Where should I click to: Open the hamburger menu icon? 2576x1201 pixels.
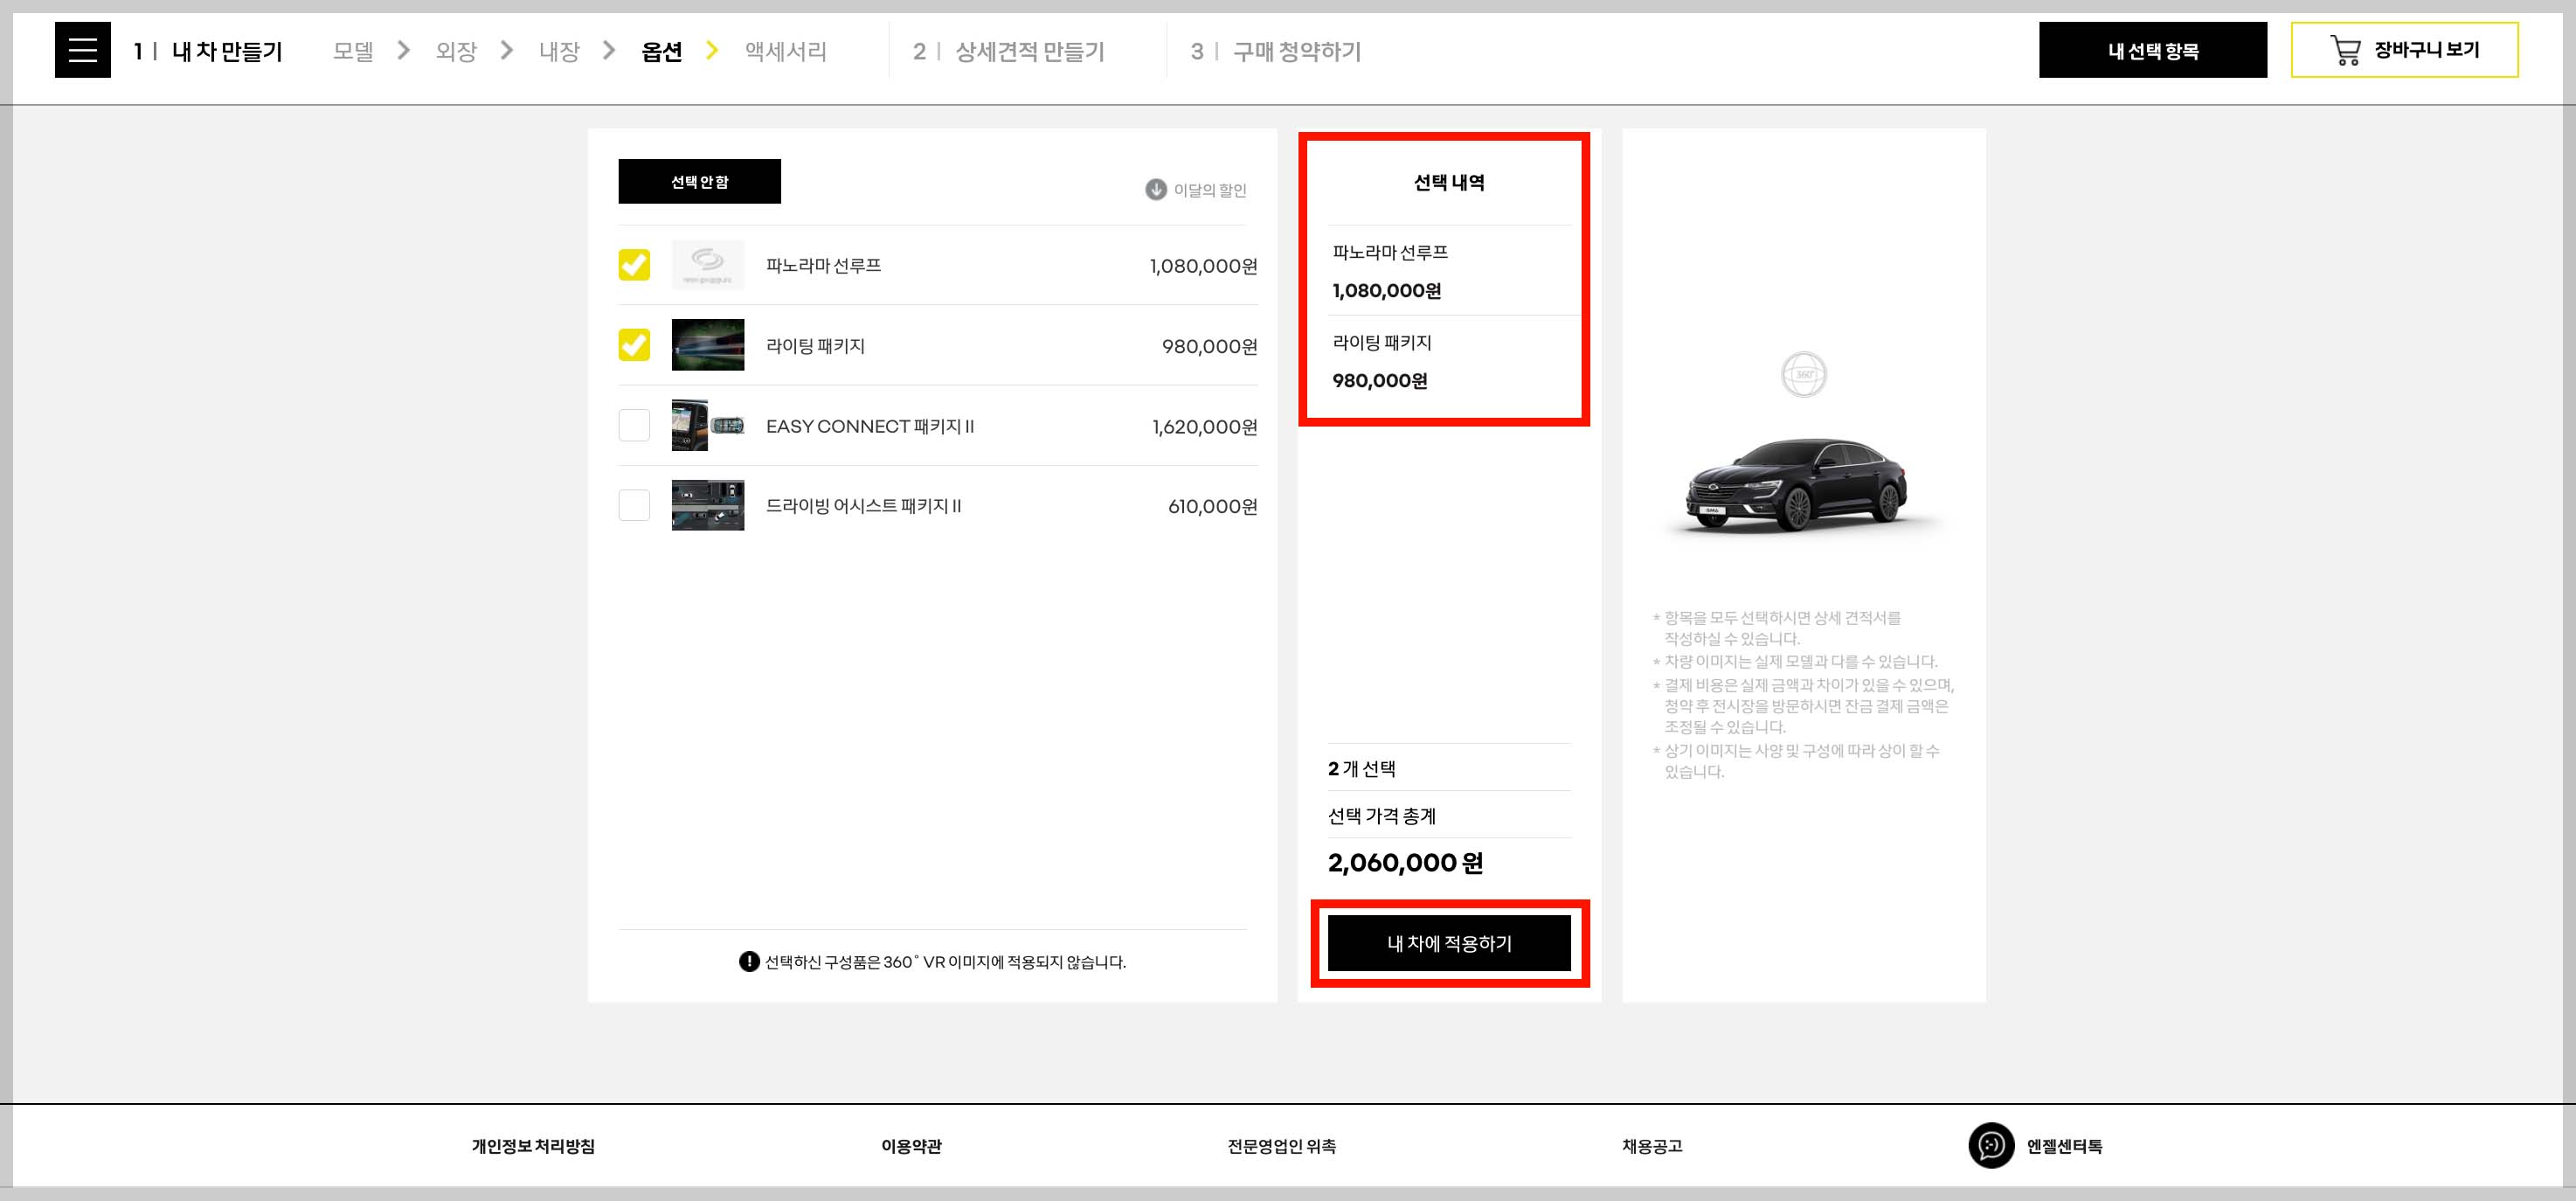pyautogui.click(x=82, y=50)
